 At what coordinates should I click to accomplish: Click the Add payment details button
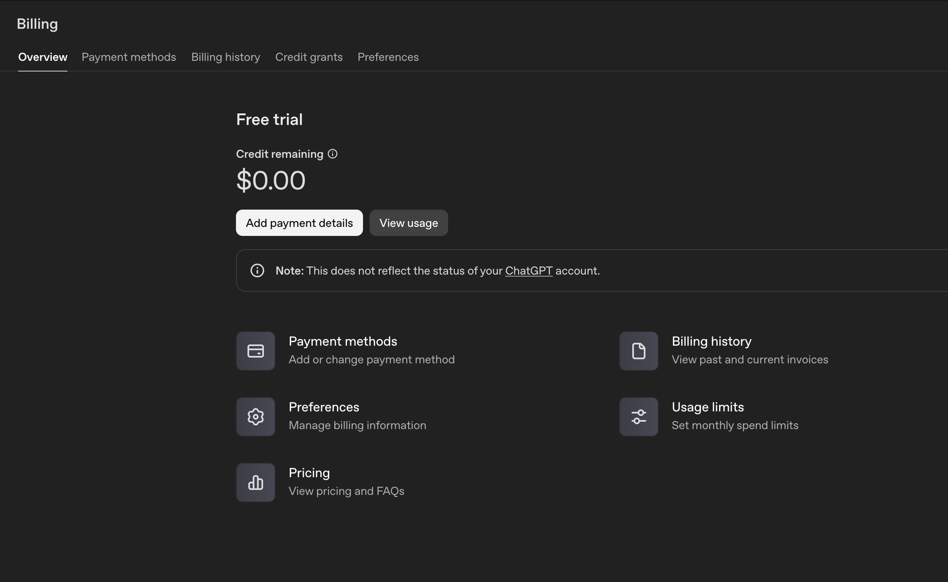(x=299, y=223)
